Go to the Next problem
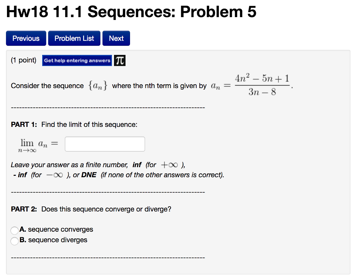The width and height of the screenshot is (357, 280). (x=116, y=38)
